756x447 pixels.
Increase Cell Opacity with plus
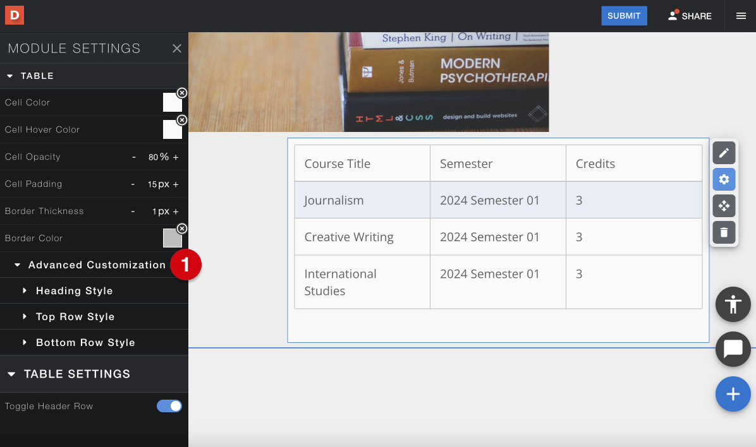(x=176, y=157)
